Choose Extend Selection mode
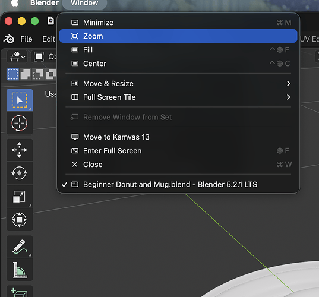This screenshot has width=319, height=297. tap(26, 74)
